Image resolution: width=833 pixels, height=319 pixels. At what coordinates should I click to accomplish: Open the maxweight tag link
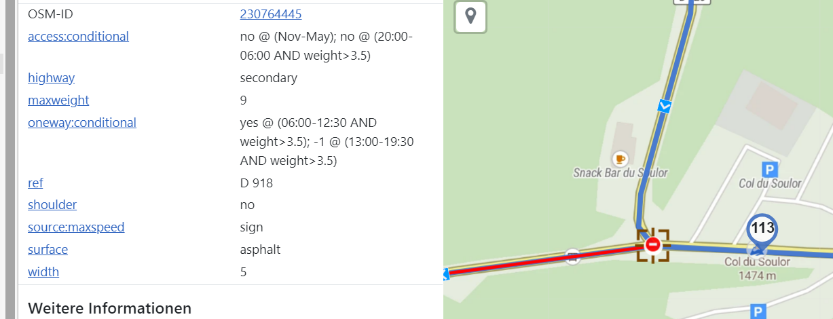click(x=58, y=100)
